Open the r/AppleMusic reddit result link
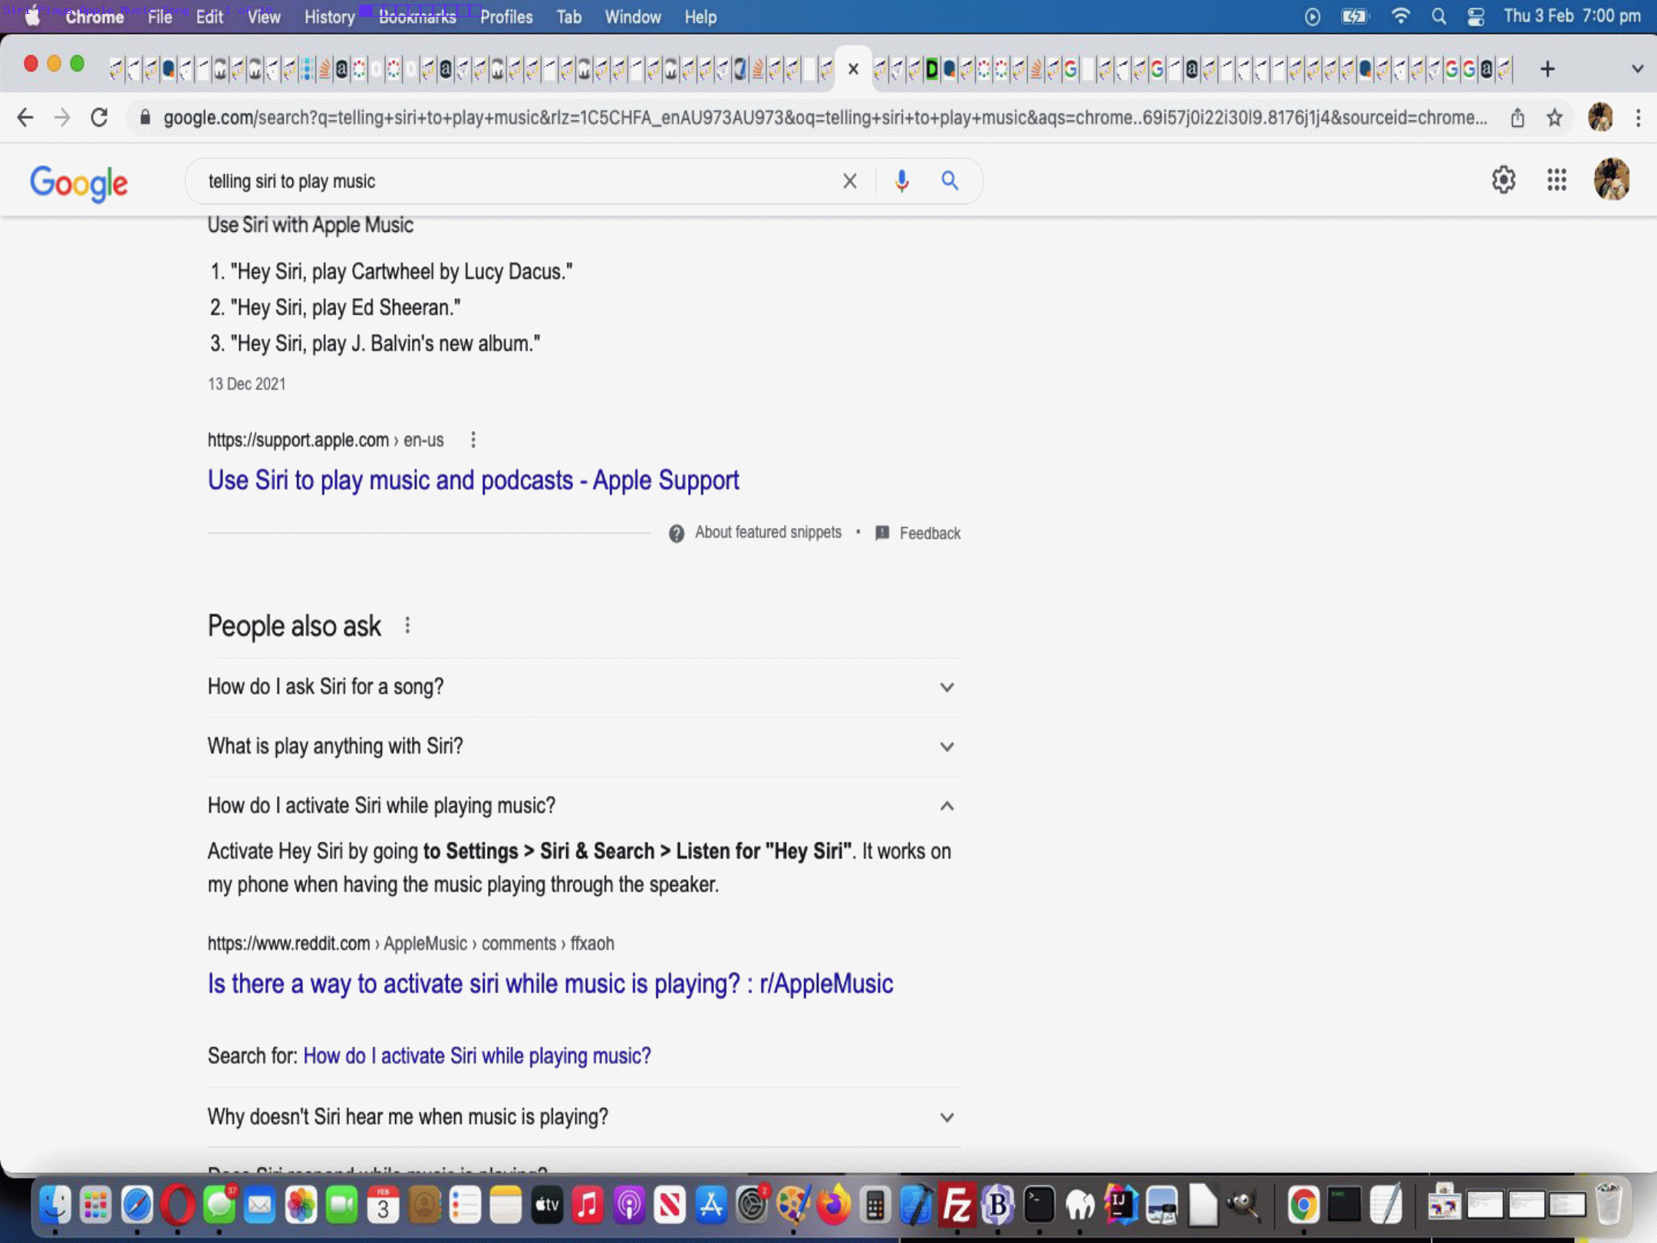 point(550,984)
